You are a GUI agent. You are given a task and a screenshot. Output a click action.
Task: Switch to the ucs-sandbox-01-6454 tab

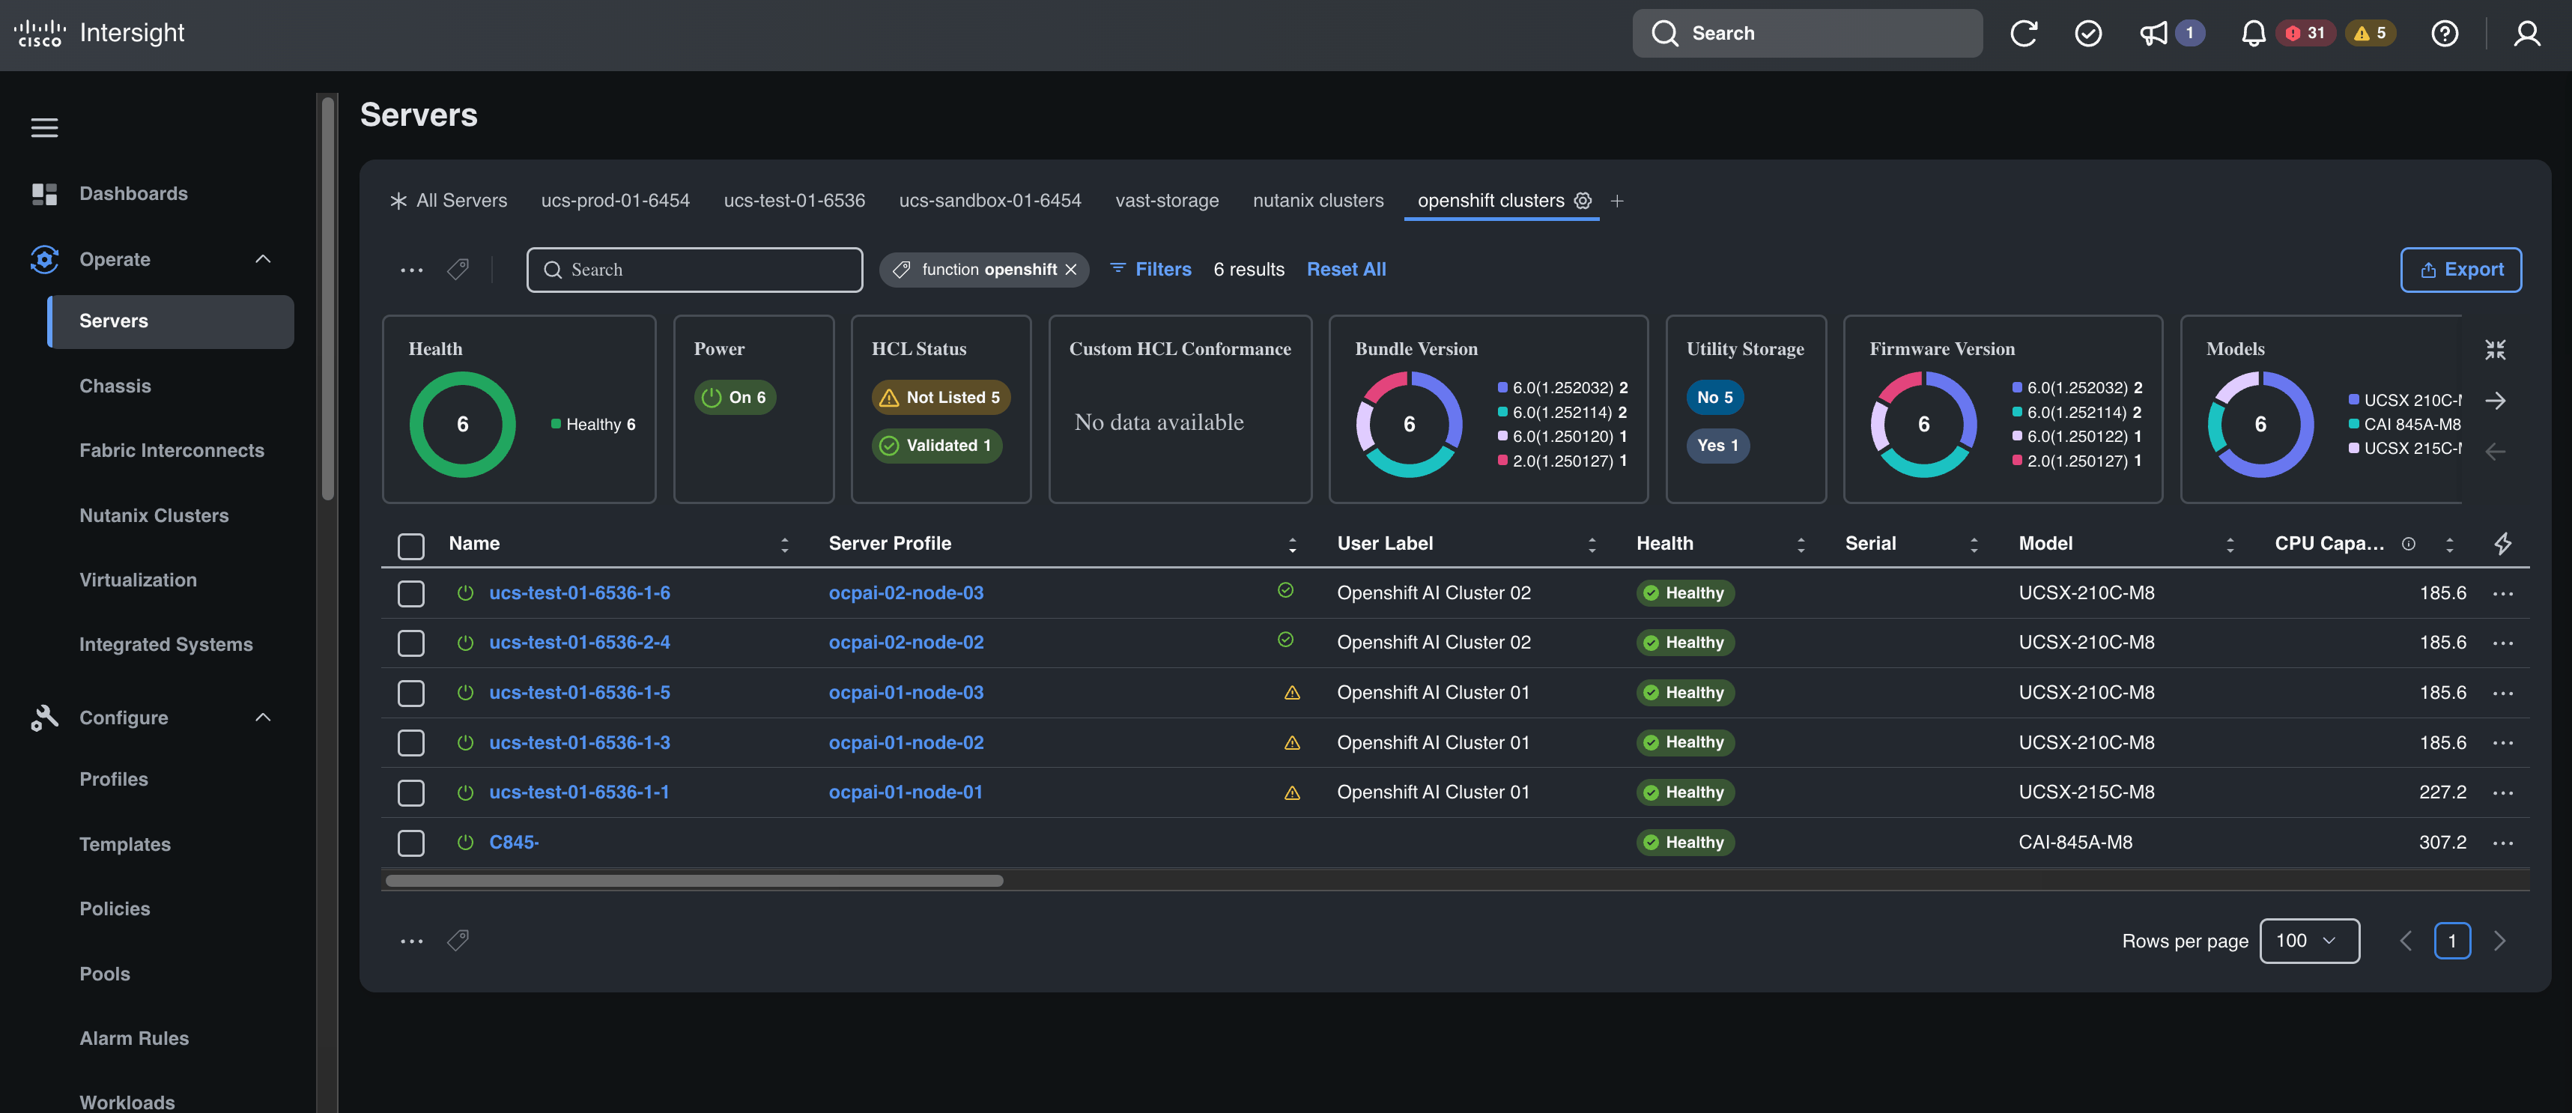point(989,201)
